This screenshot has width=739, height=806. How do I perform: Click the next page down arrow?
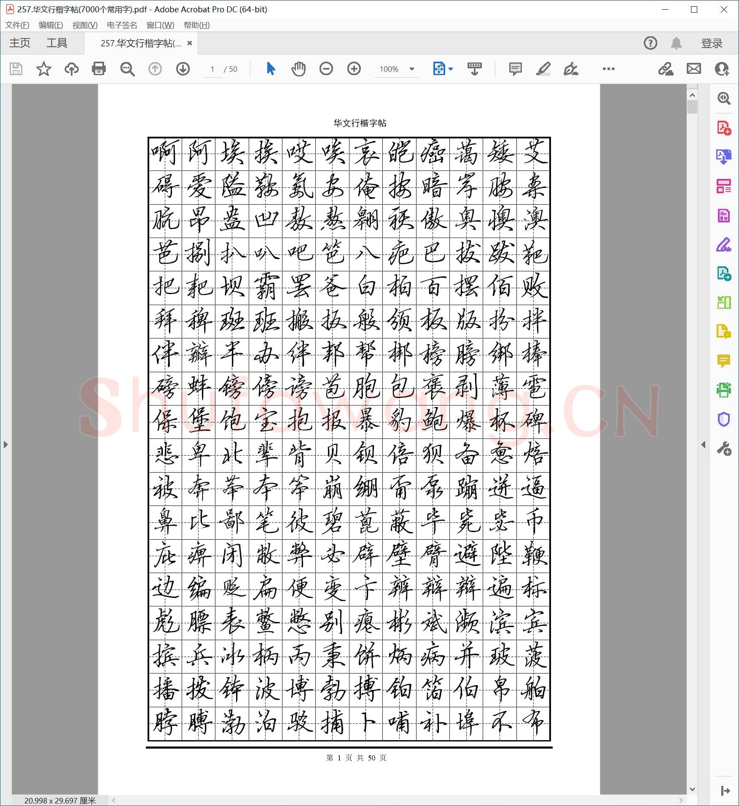183,69
